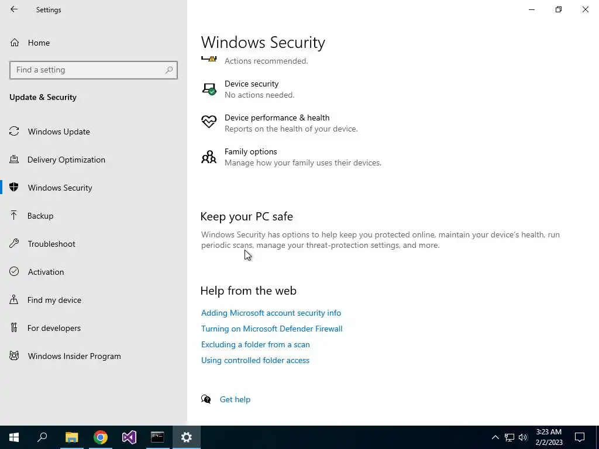
Task: Click the Device performance heart icon
Action: click(209, 122)
